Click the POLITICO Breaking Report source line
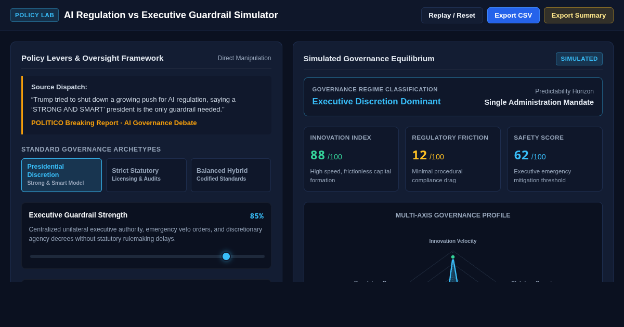The width and height of the screenshot is (624, 327). [x=114, y=123]
